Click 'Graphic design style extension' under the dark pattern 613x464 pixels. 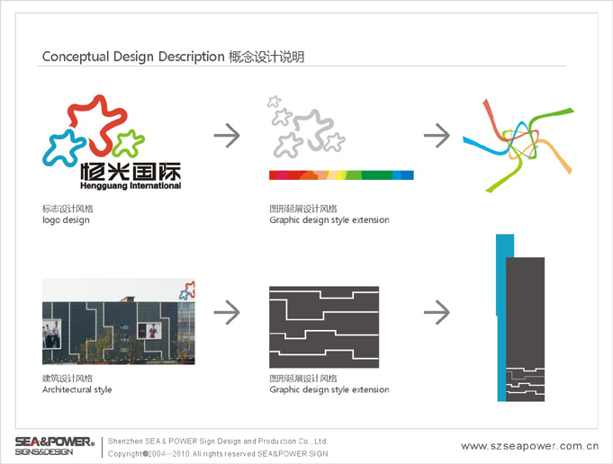tap(329, 389)
